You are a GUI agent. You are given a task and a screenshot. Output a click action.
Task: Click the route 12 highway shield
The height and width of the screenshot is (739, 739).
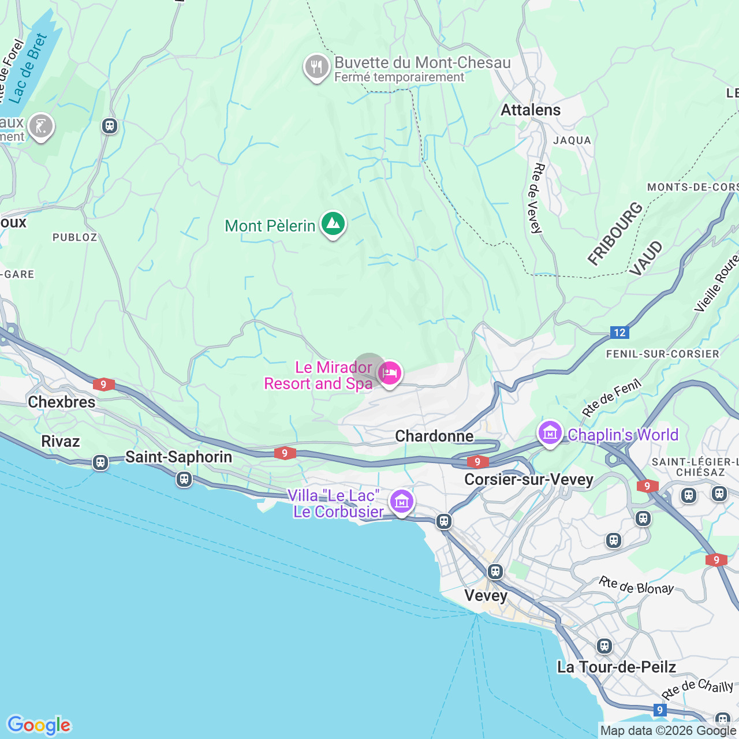point(619,333)
